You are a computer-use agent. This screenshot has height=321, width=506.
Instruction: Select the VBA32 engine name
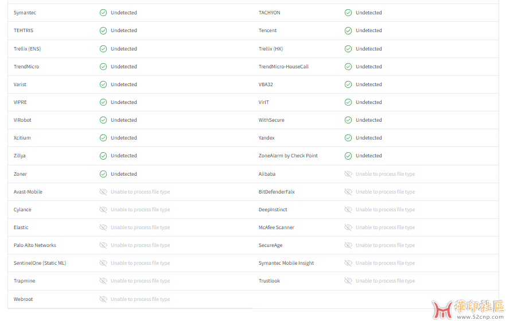click(x=266, y=84)
